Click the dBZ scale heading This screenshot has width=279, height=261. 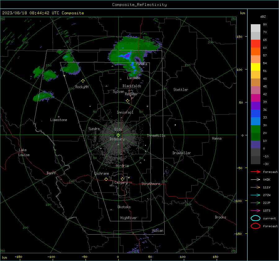263,16
